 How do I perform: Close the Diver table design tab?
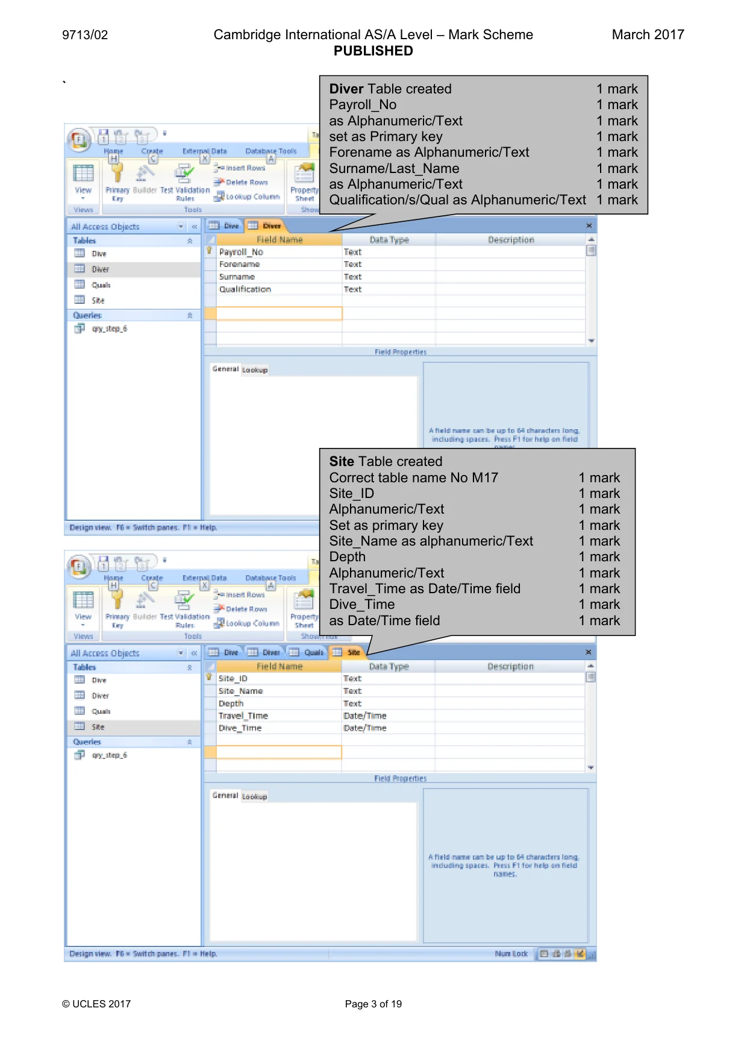589,226
